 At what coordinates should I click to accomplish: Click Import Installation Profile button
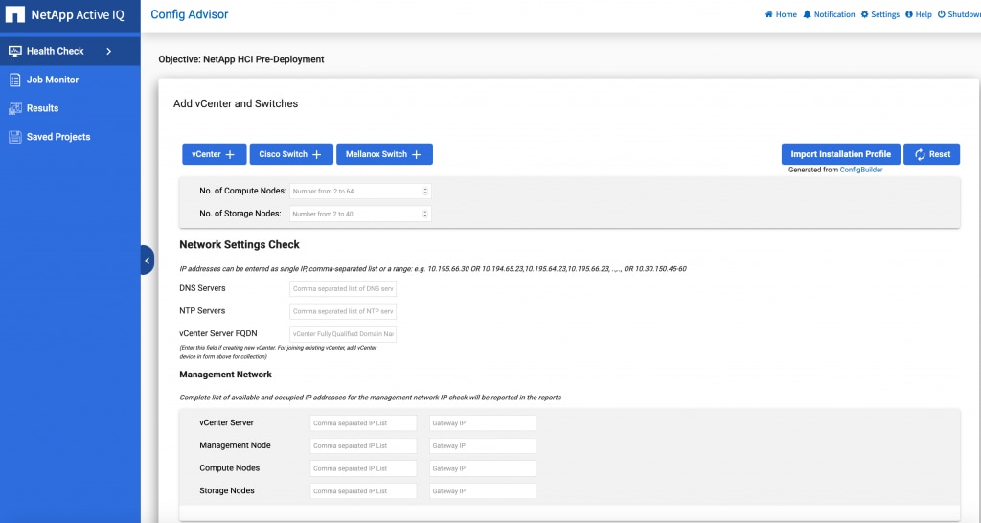[840, 154]
